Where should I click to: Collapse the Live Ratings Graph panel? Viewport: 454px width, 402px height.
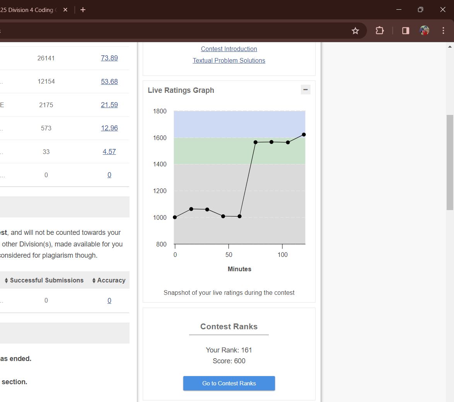point(306,90)
